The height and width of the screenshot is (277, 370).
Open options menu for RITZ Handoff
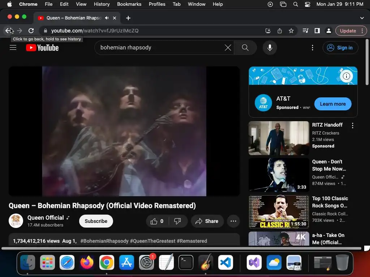[353, 126]
